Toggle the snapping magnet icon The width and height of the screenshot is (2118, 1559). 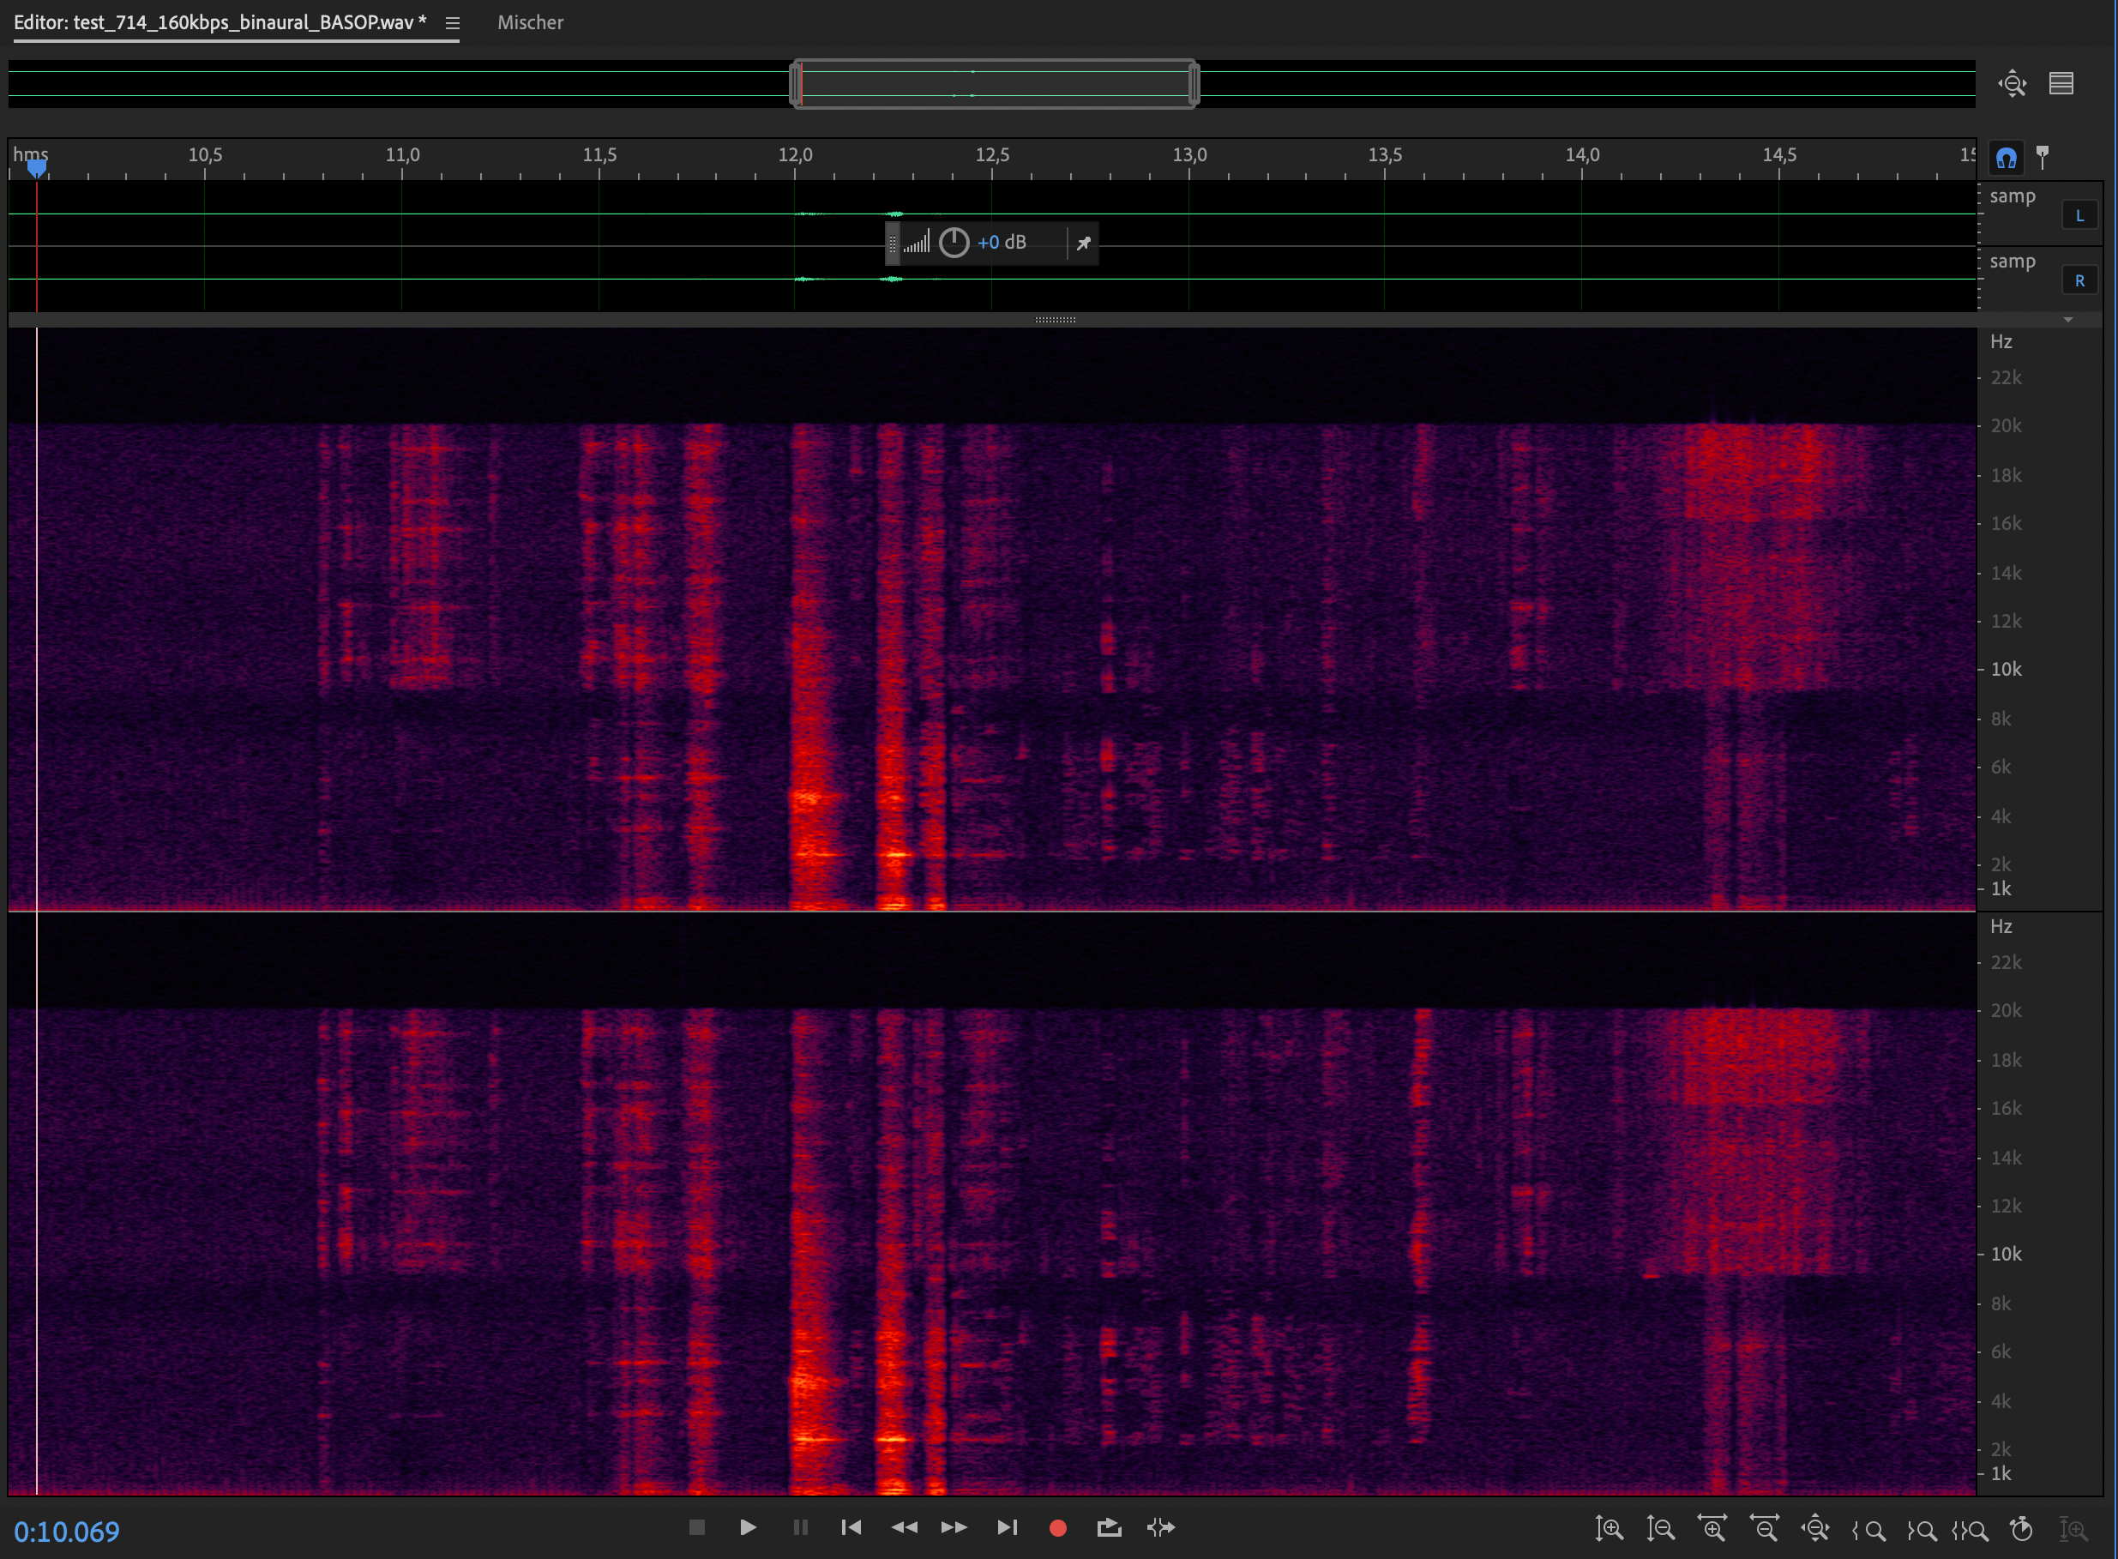point(2006,158)
